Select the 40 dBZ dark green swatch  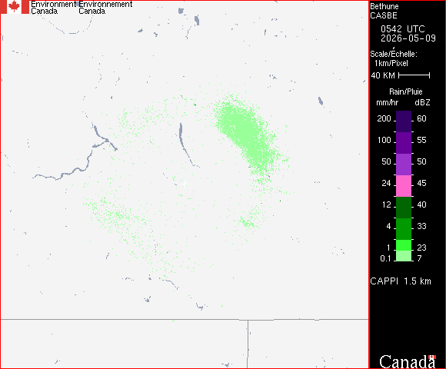click(x=404, y=208)
